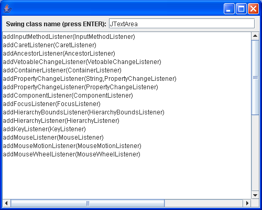The height and width of the screenshot is (210, 262).
Task: Close the Java window
Action: [x=253, y=8]
